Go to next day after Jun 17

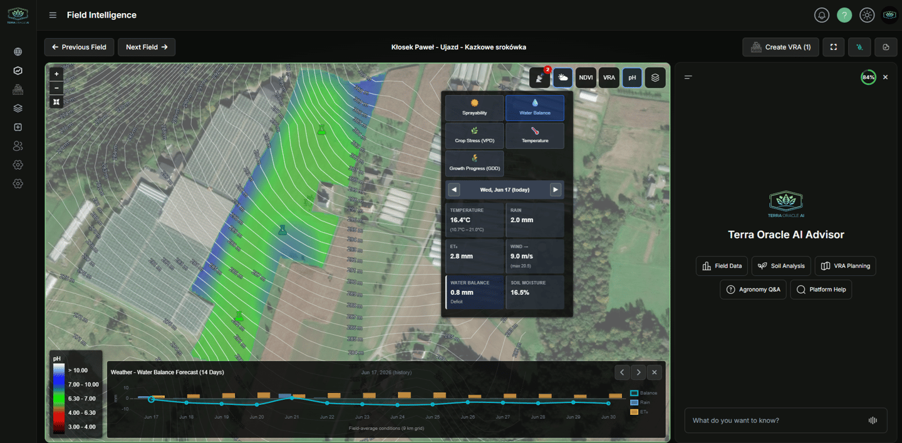556,190
